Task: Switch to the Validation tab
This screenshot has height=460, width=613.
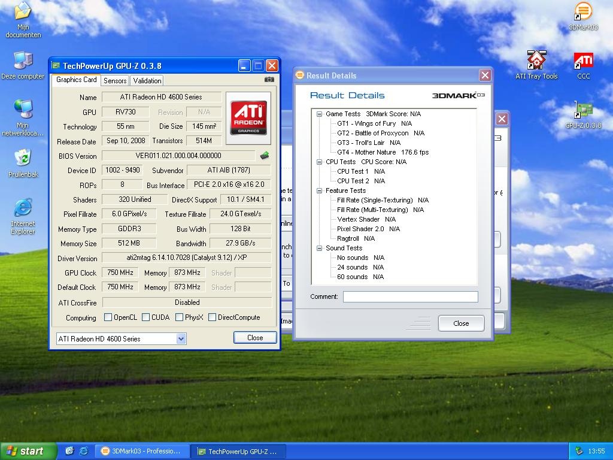Action: [147, 81]
